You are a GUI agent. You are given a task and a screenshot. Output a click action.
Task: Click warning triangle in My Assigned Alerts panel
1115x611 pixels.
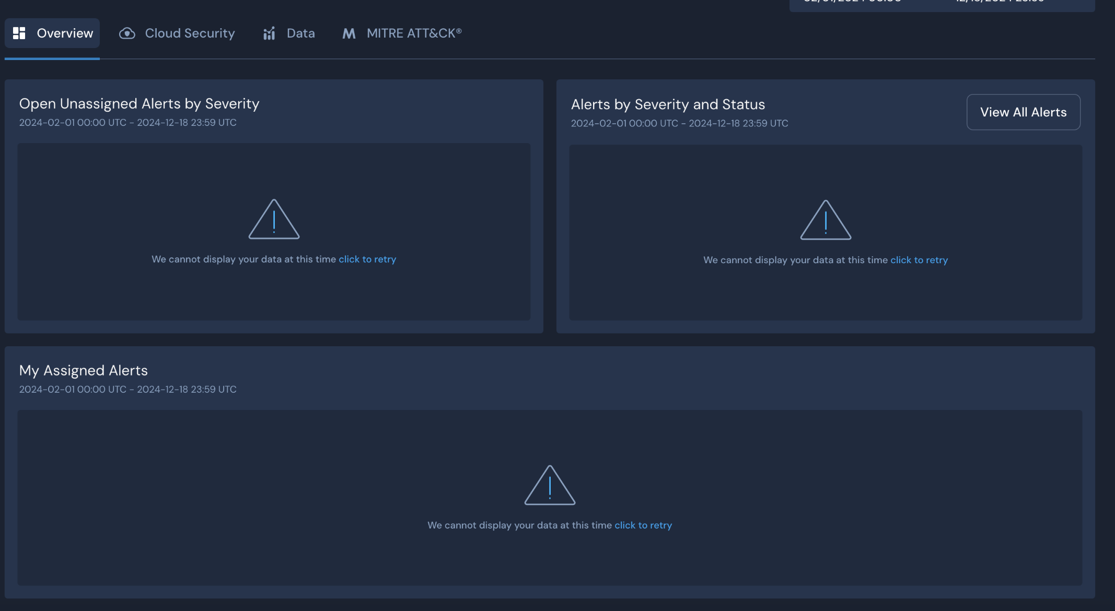pos(550,485)
